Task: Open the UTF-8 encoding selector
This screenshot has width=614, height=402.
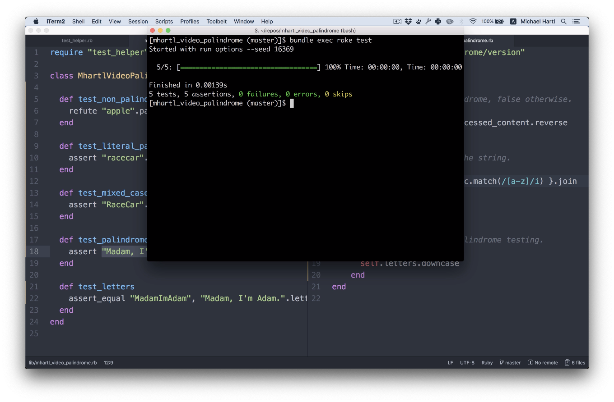Action: coord(467,362)
